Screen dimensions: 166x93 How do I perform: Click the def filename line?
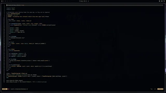coord(12,36)
